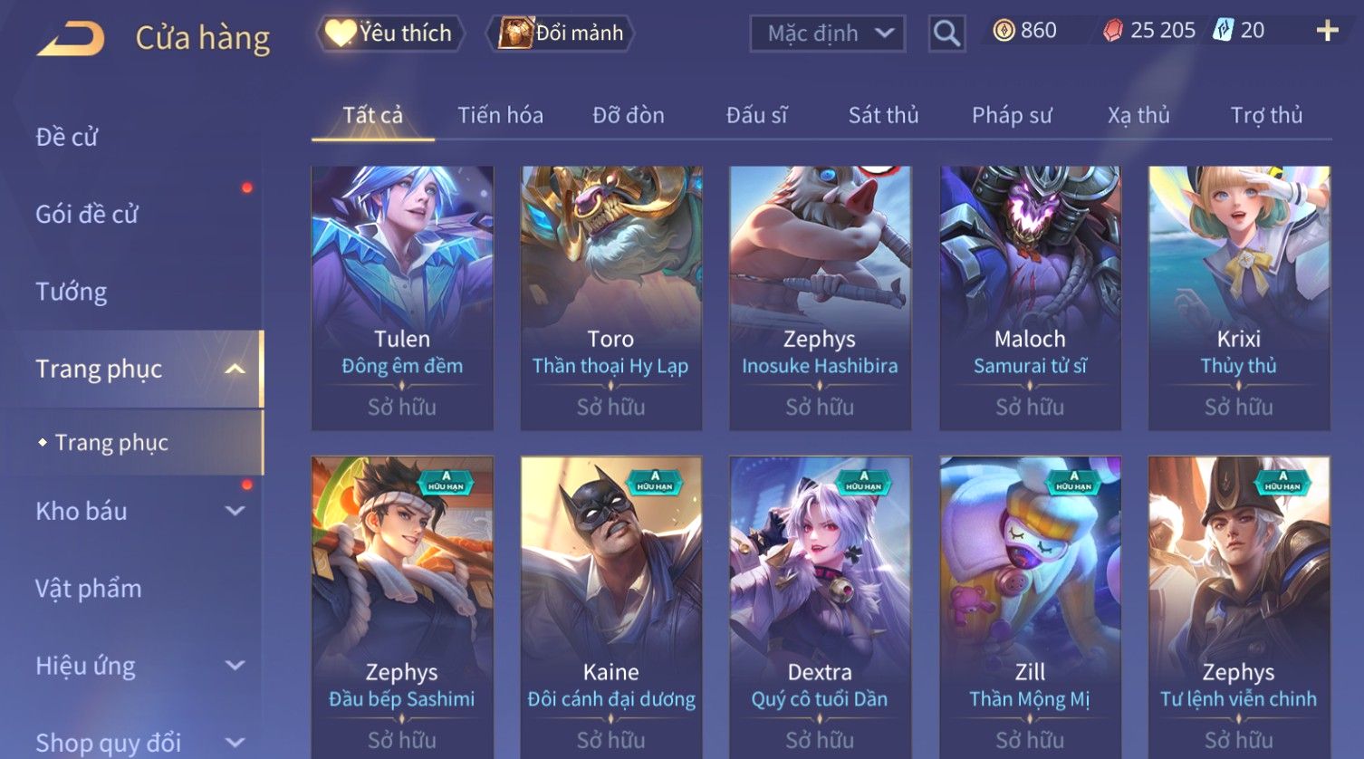Image resolution: width=1364 pixels, height=759 pixels.
Task: Select the Tiến hóa filter tab
Action: click(x=500, y=115)
